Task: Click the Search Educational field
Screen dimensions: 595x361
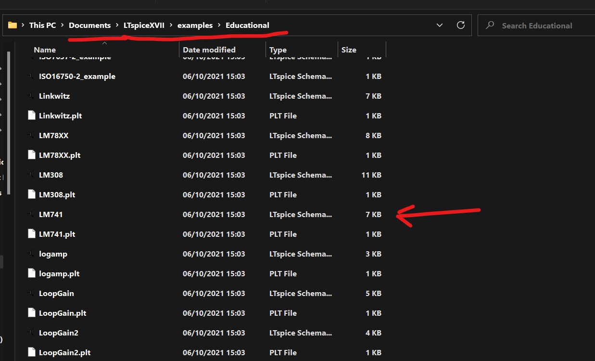Action: coord(536,26)
